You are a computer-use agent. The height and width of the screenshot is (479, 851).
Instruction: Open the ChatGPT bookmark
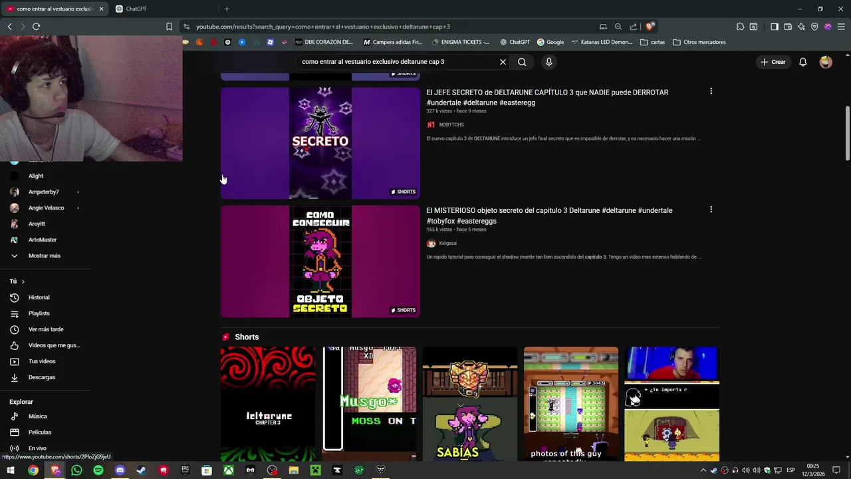515,42
